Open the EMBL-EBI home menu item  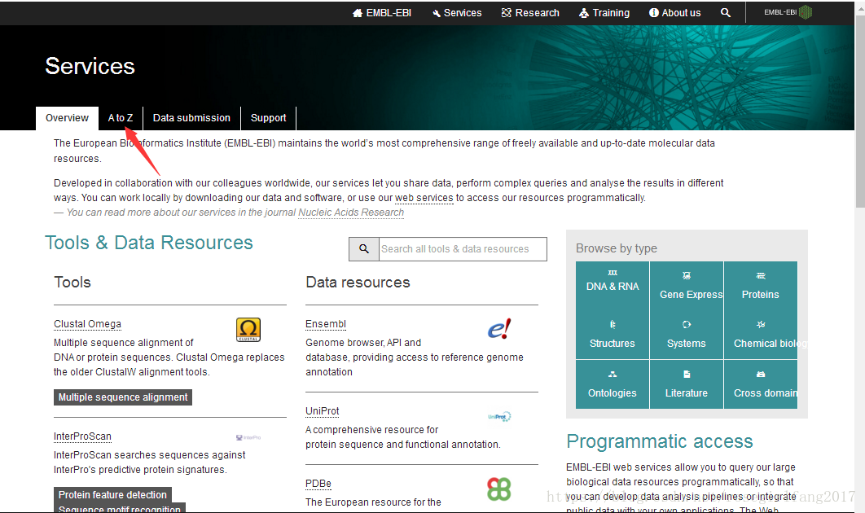[x=382, y=13]
